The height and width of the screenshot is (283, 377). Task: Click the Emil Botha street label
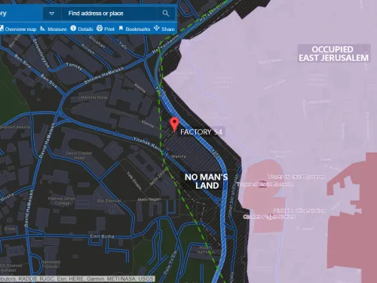tap(102, 236)
